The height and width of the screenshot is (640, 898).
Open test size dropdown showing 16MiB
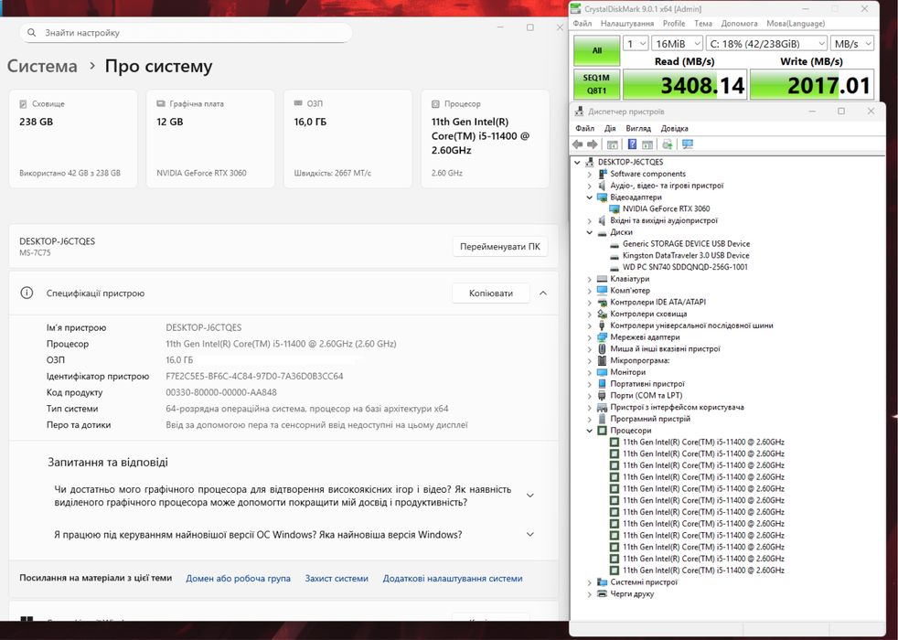click(x=678, y=44)
